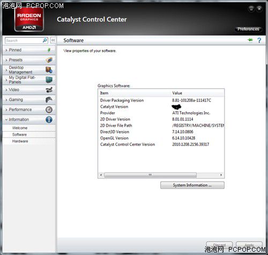Select the Driver Packaging Version row
Image resolution: width=268 pixels, height=255 pixels.
161,100
